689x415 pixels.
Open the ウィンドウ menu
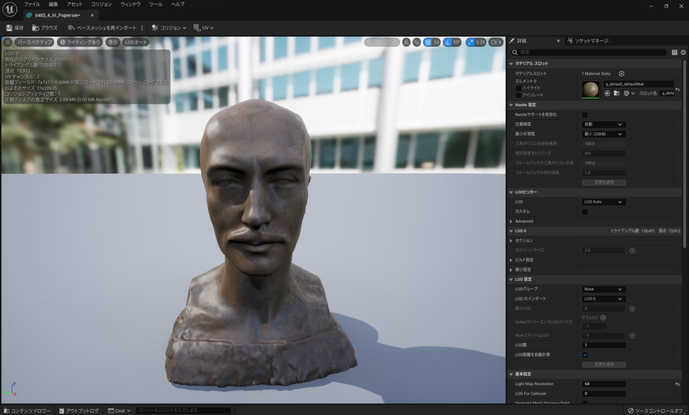pyautogui.click(x=130, y=4)
